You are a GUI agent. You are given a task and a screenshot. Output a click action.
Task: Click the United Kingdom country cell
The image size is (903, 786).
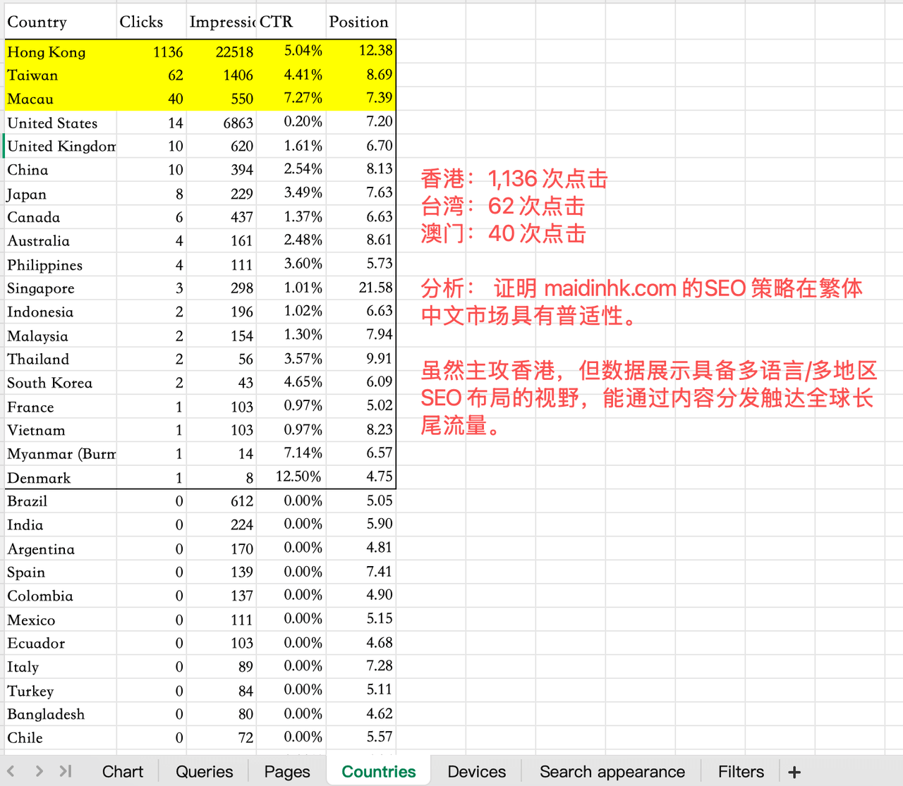click(61, 147)
